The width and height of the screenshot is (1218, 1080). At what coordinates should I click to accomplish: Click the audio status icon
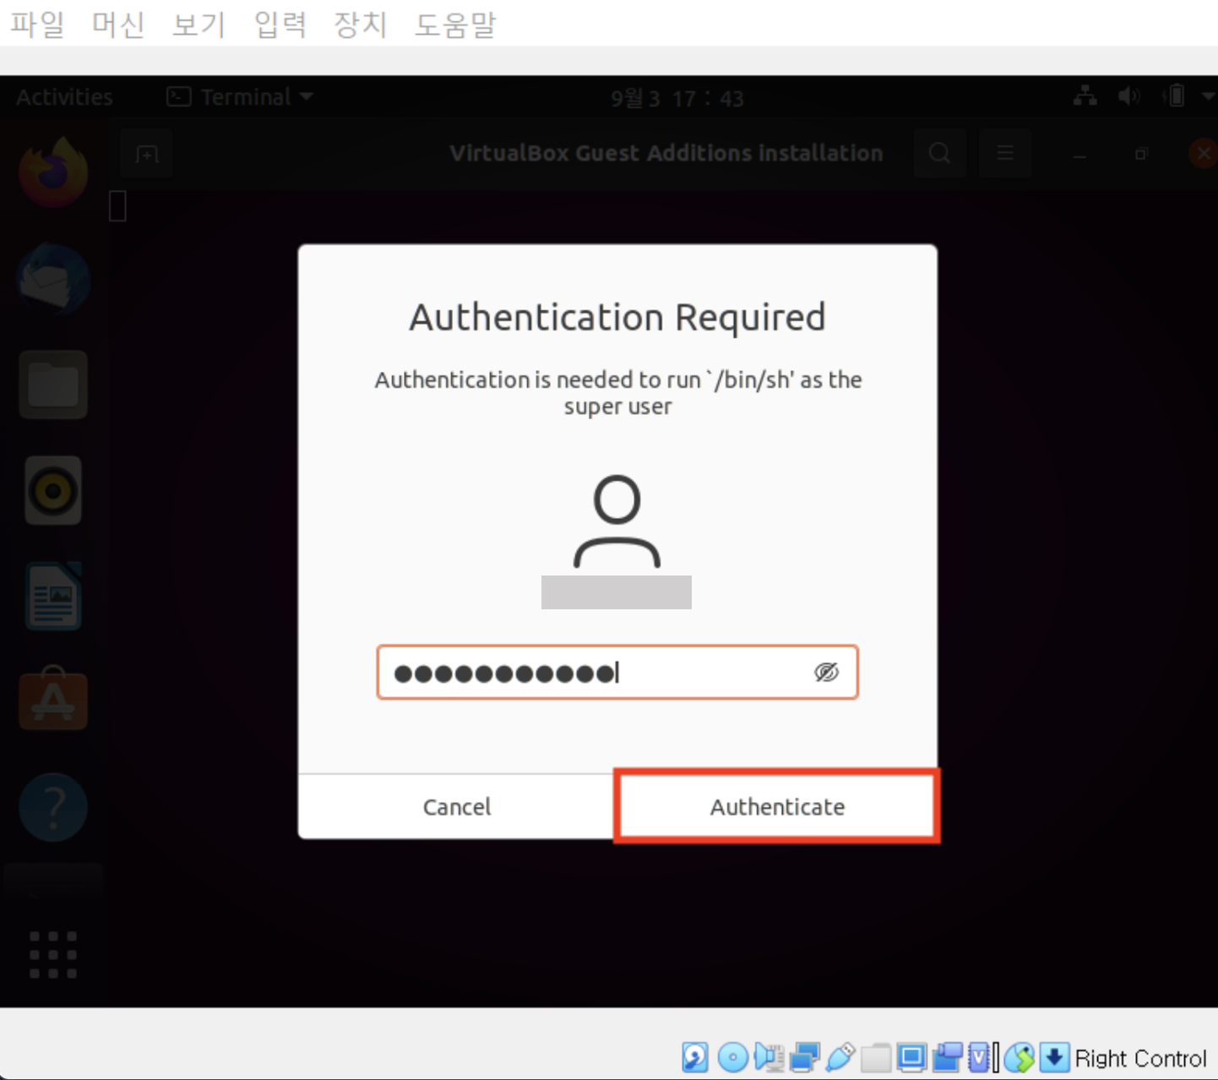click(x=769, y=1057)
